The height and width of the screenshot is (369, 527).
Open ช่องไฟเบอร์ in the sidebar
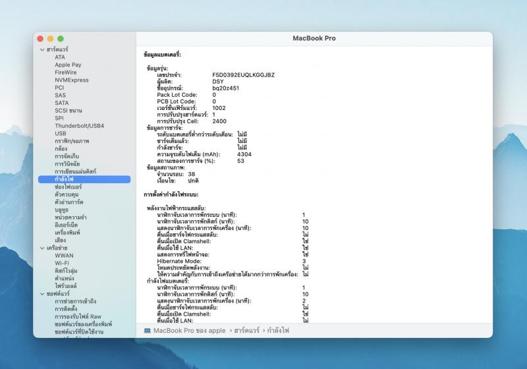coord(68,187)
